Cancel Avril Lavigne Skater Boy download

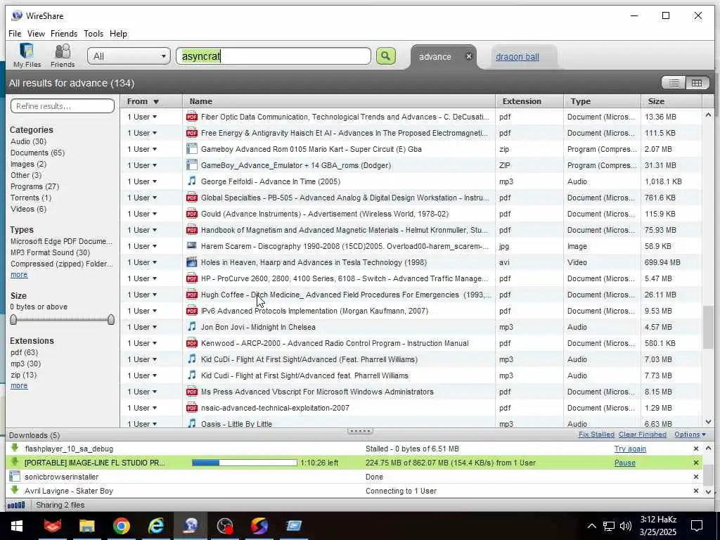(x=695, y=491)
